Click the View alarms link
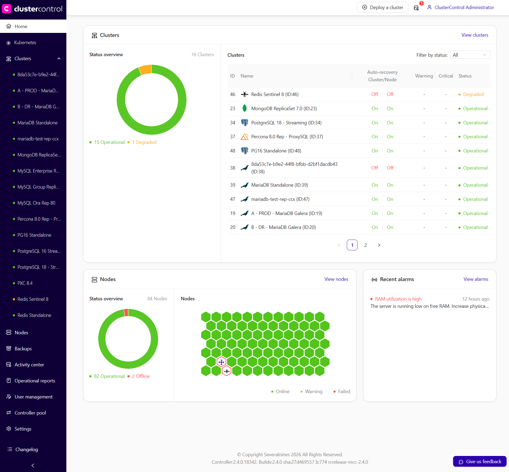 tap(476, 279)
